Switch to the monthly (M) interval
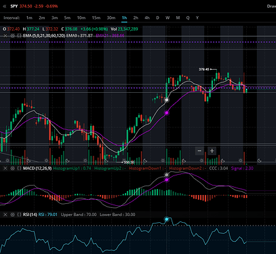 tap(178, 18)
